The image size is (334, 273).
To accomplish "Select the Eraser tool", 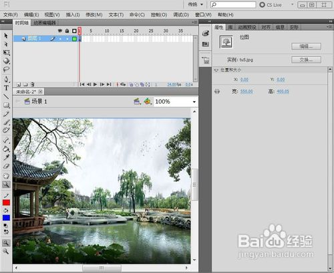I will tap(6, 166).
